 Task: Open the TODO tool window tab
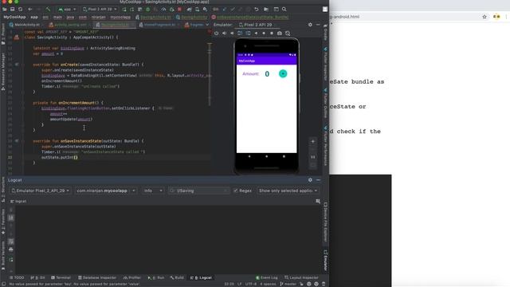[17, 277]
